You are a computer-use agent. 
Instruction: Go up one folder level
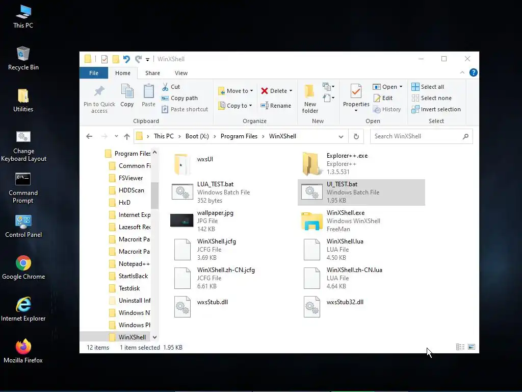point(127,136)
